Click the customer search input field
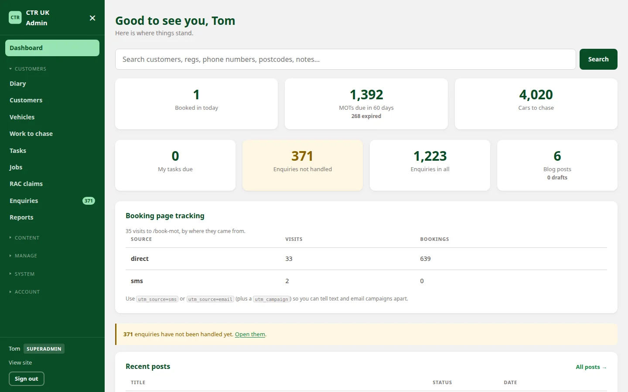 click(345, 59)
